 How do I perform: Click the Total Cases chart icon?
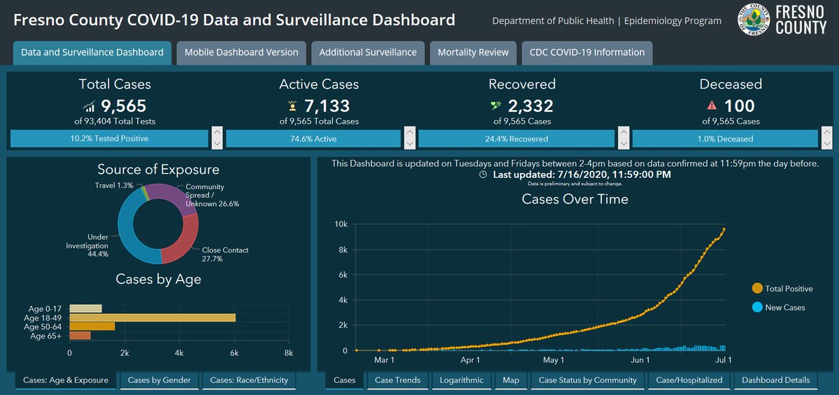click(x=89, y=107)
